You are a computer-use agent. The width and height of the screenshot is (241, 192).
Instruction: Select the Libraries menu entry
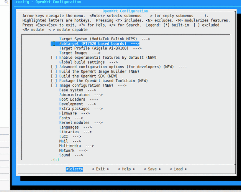coord(75,132)
